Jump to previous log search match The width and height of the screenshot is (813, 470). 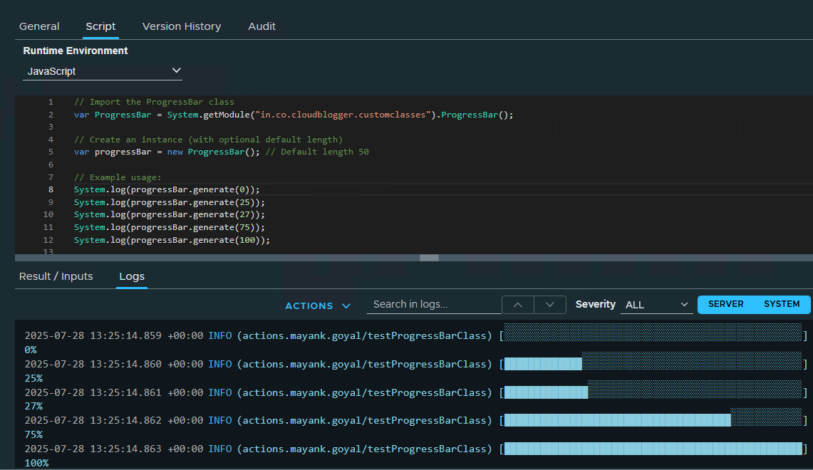pyautogui.click(x=517, y=304)
